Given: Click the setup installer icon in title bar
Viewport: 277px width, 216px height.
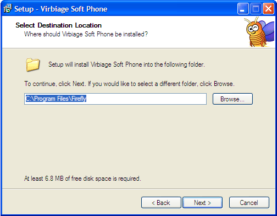Looking at the screenshot, I should 8,8.
